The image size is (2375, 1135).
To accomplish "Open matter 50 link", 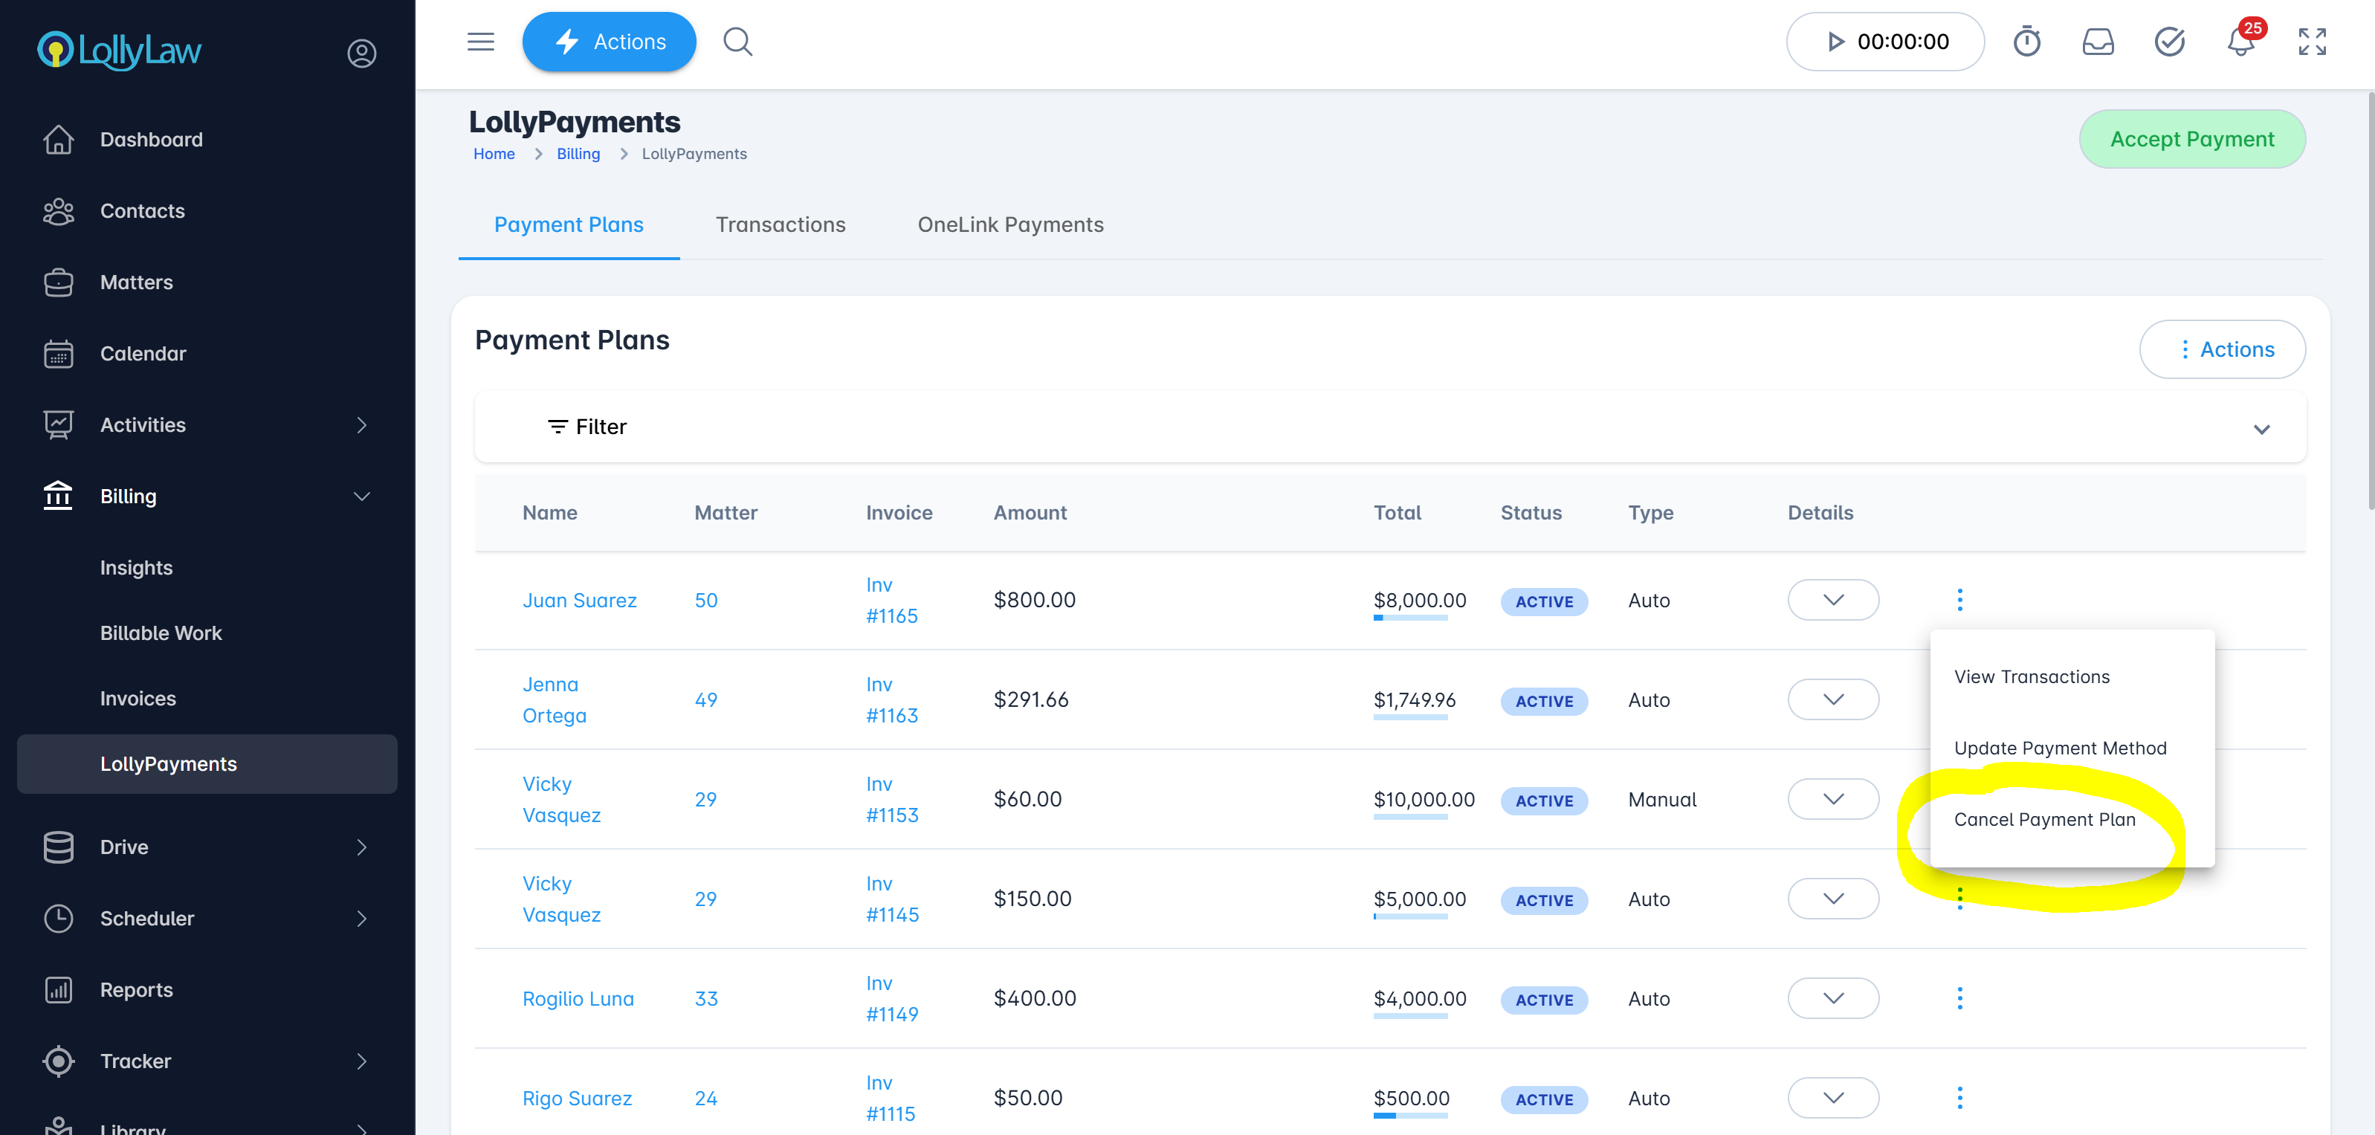I will pyautogui.click(x=705, y=601).
